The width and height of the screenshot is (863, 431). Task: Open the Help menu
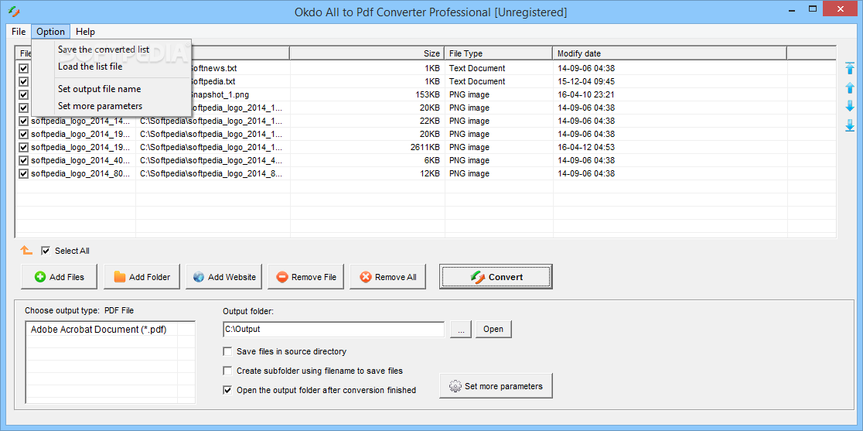85,32
